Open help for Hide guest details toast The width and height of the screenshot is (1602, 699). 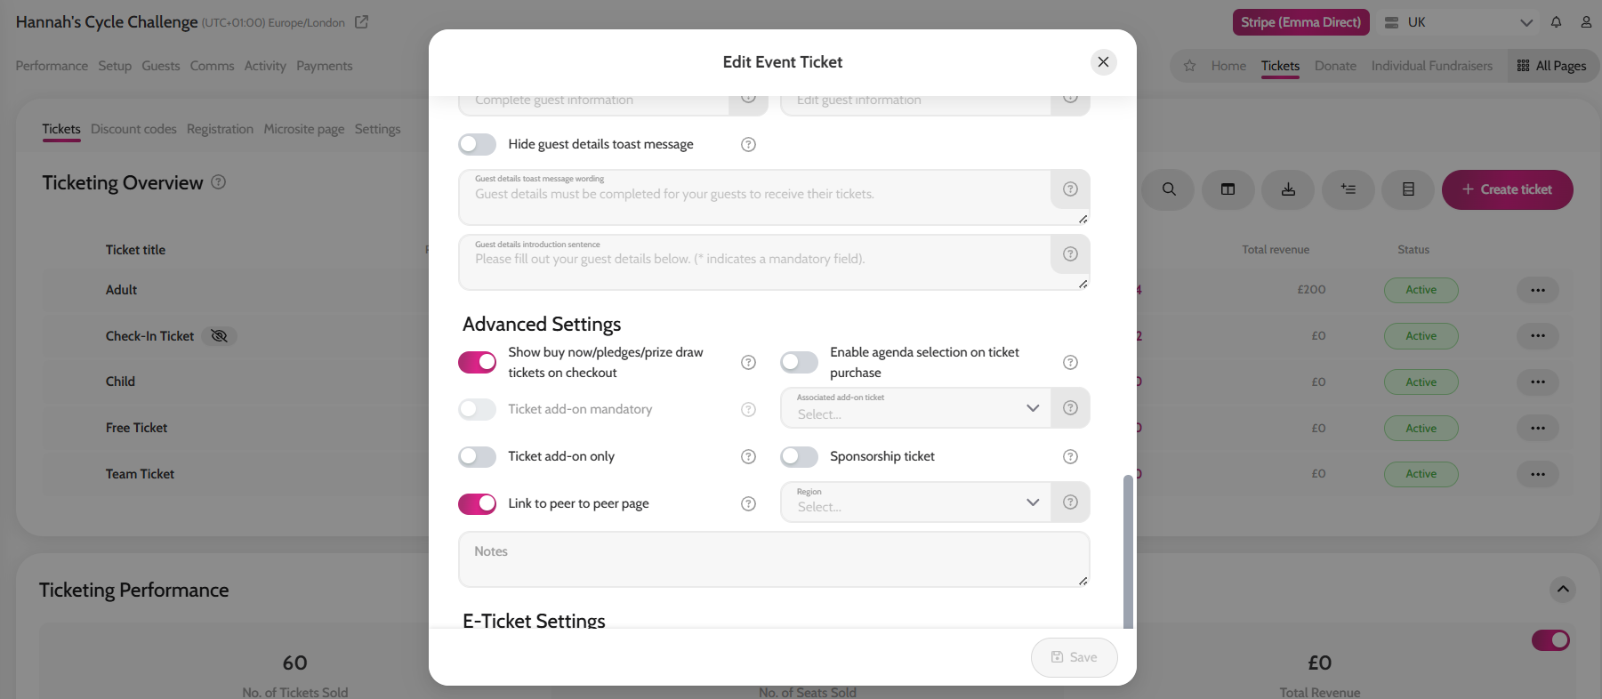click(748, 144)
